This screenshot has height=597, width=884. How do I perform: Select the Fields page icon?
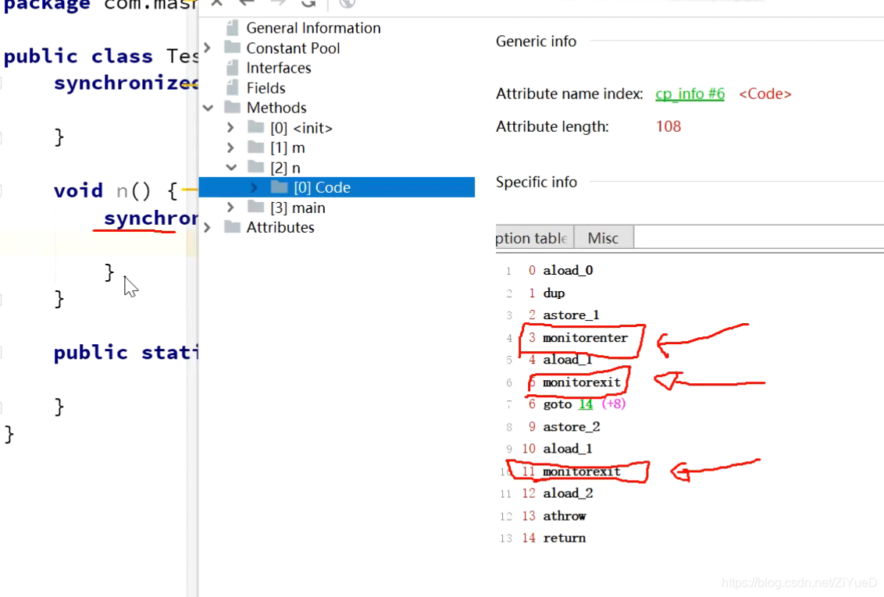click(x=232, y=88)
